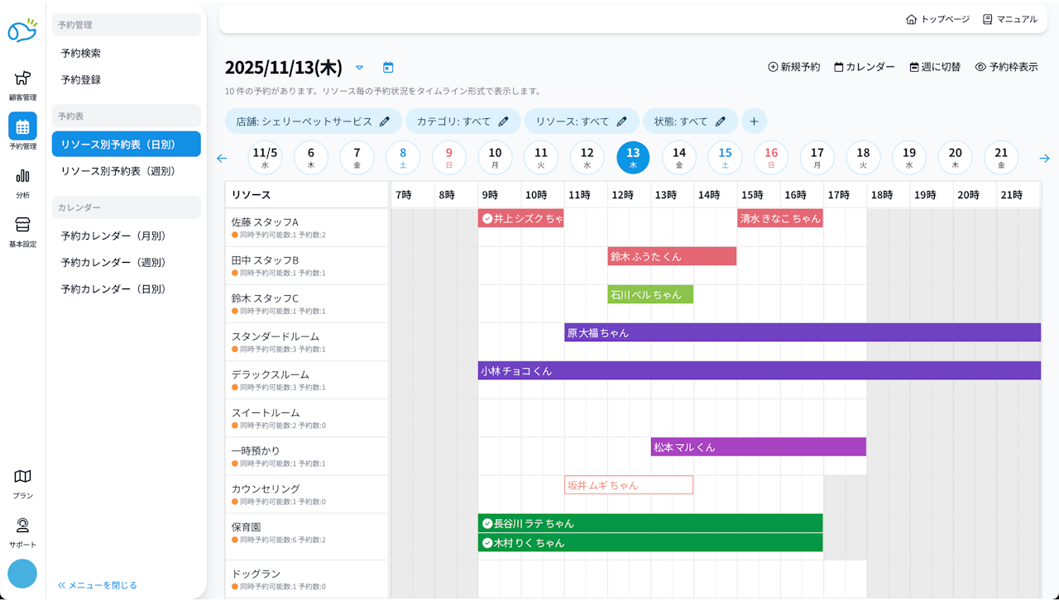Click the plus icon to add filter
Image resolution: width=1059 pixels, height=600 pixels.
[x=753, y=121]
